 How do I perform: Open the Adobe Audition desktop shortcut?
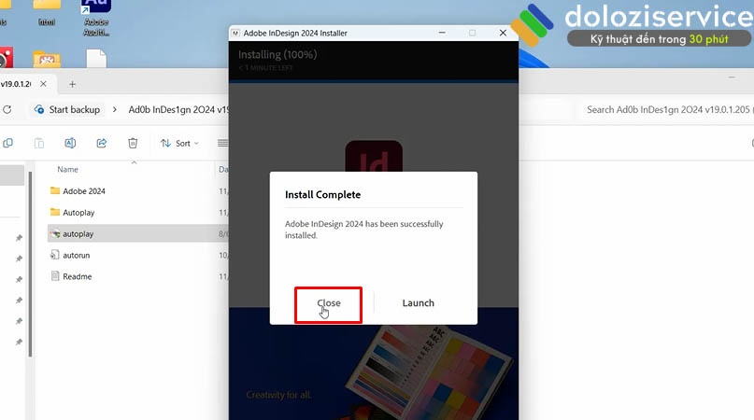pos(95,19)
